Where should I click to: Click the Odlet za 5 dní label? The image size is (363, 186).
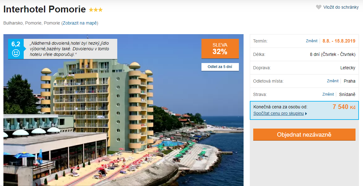[220, 67]
